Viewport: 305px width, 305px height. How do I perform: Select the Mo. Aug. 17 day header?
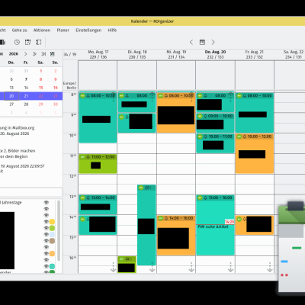(98, 54)
